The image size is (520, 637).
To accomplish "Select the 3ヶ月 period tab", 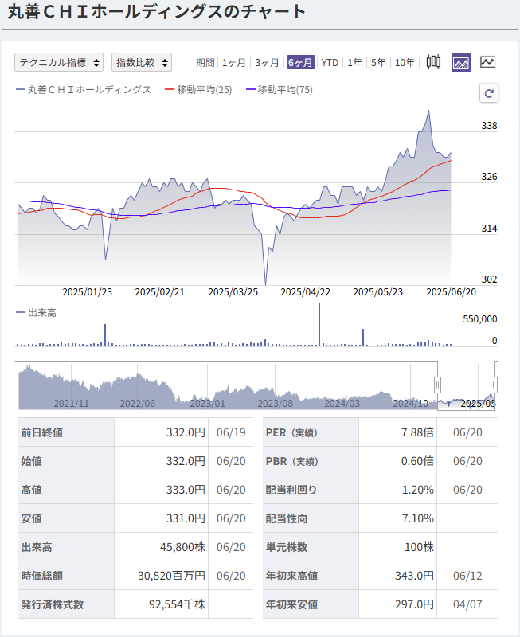I will click(267, 63).
